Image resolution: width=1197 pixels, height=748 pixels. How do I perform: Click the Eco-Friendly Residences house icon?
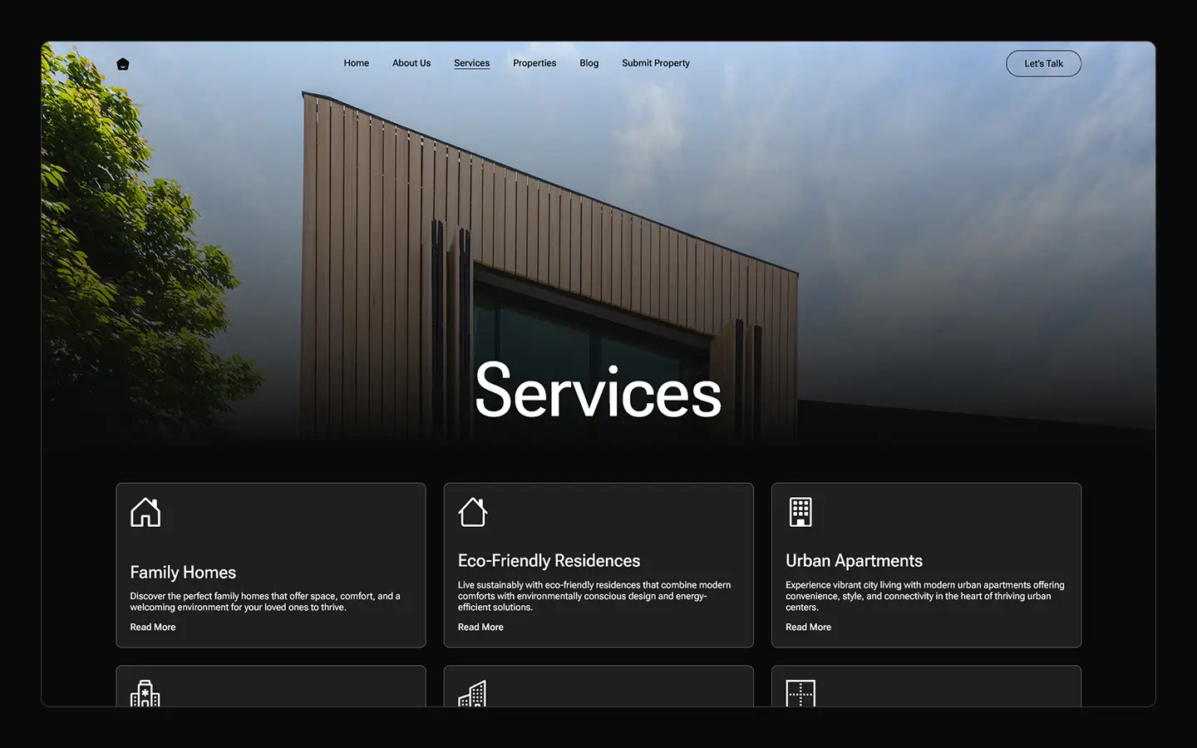click(473, 512)
